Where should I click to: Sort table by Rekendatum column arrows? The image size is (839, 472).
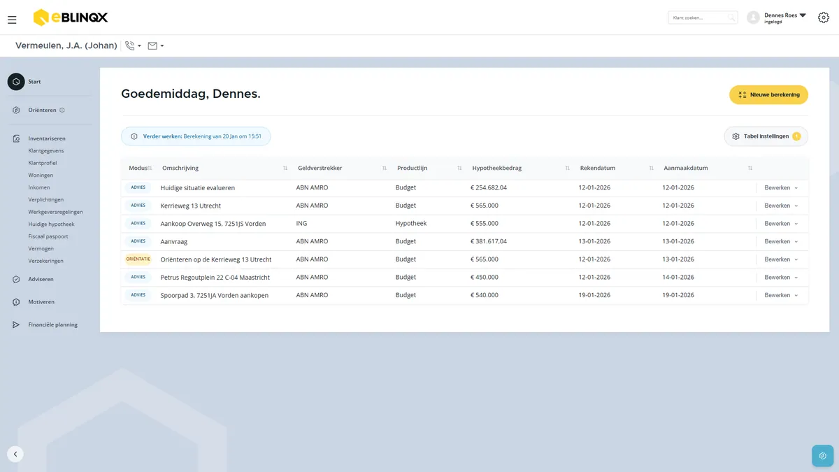(651, 169)
